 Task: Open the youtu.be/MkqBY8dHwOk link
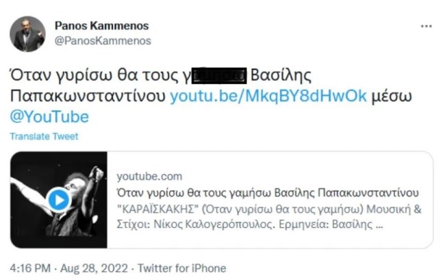click(x=268, y=96)
